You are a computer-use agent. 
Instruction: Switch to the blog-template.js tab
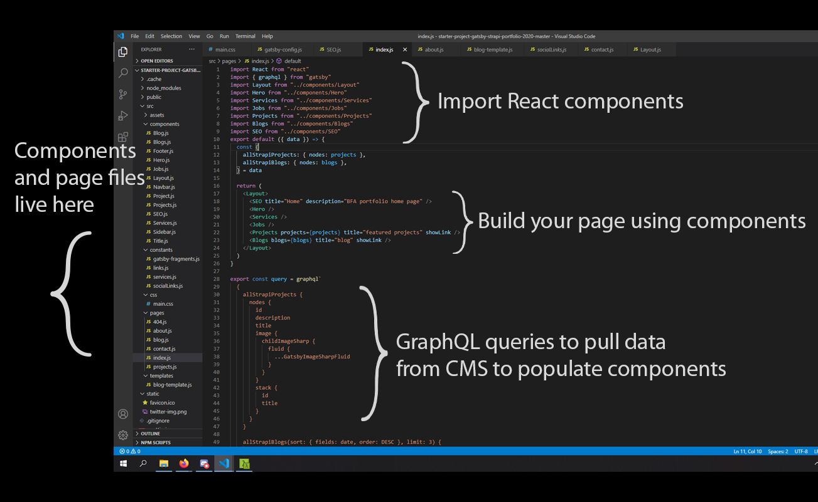tap(493, 50)
